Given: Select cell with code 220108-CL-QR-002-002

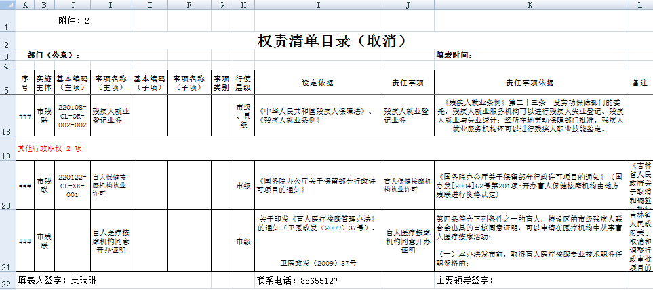Looking at the screenshot, I should (73, 116).
